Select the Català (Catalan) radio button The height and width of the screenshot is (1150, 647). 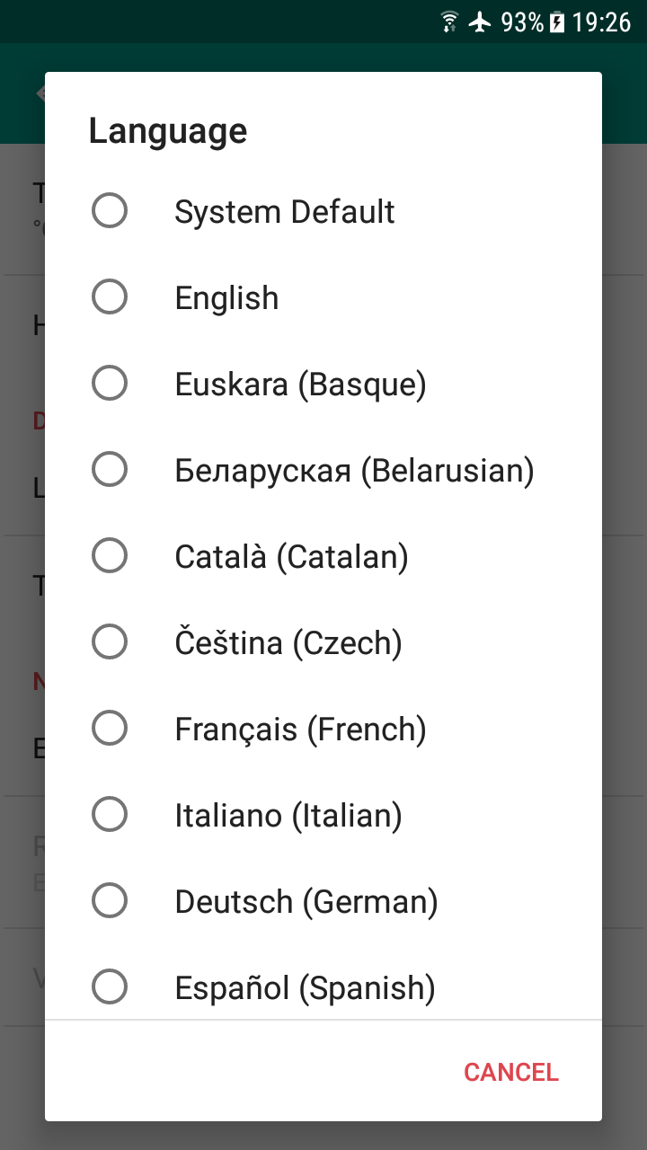pos(110,556)
